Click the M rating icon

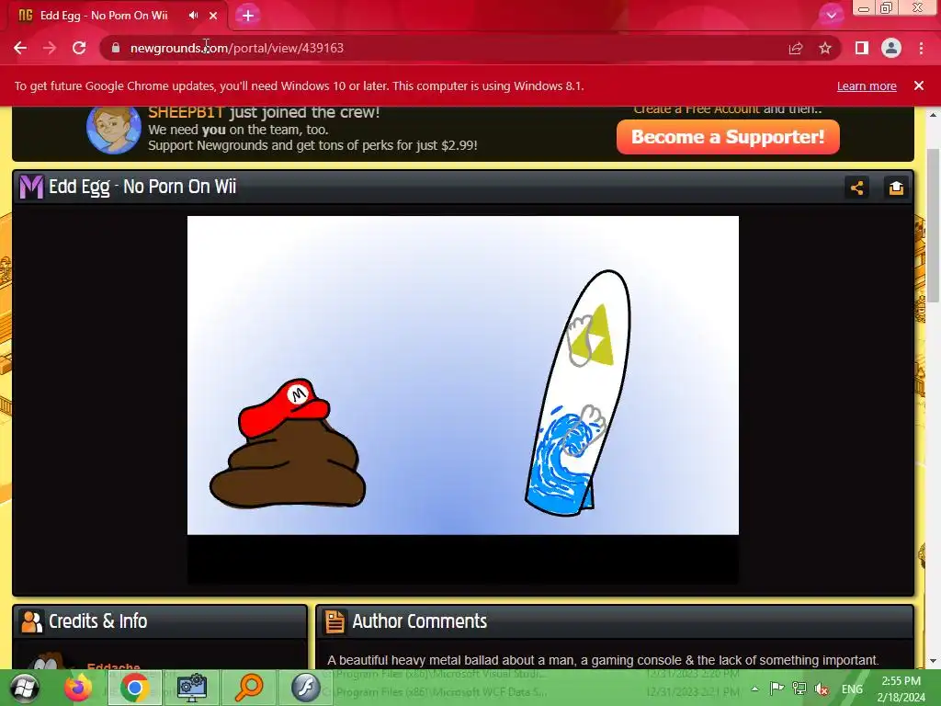coord(31,187)
